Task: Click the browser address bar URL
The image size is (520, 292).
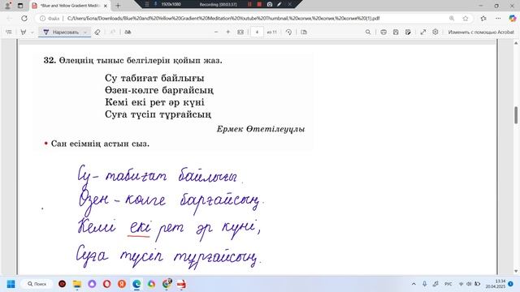Action: (x=223, y=19)
